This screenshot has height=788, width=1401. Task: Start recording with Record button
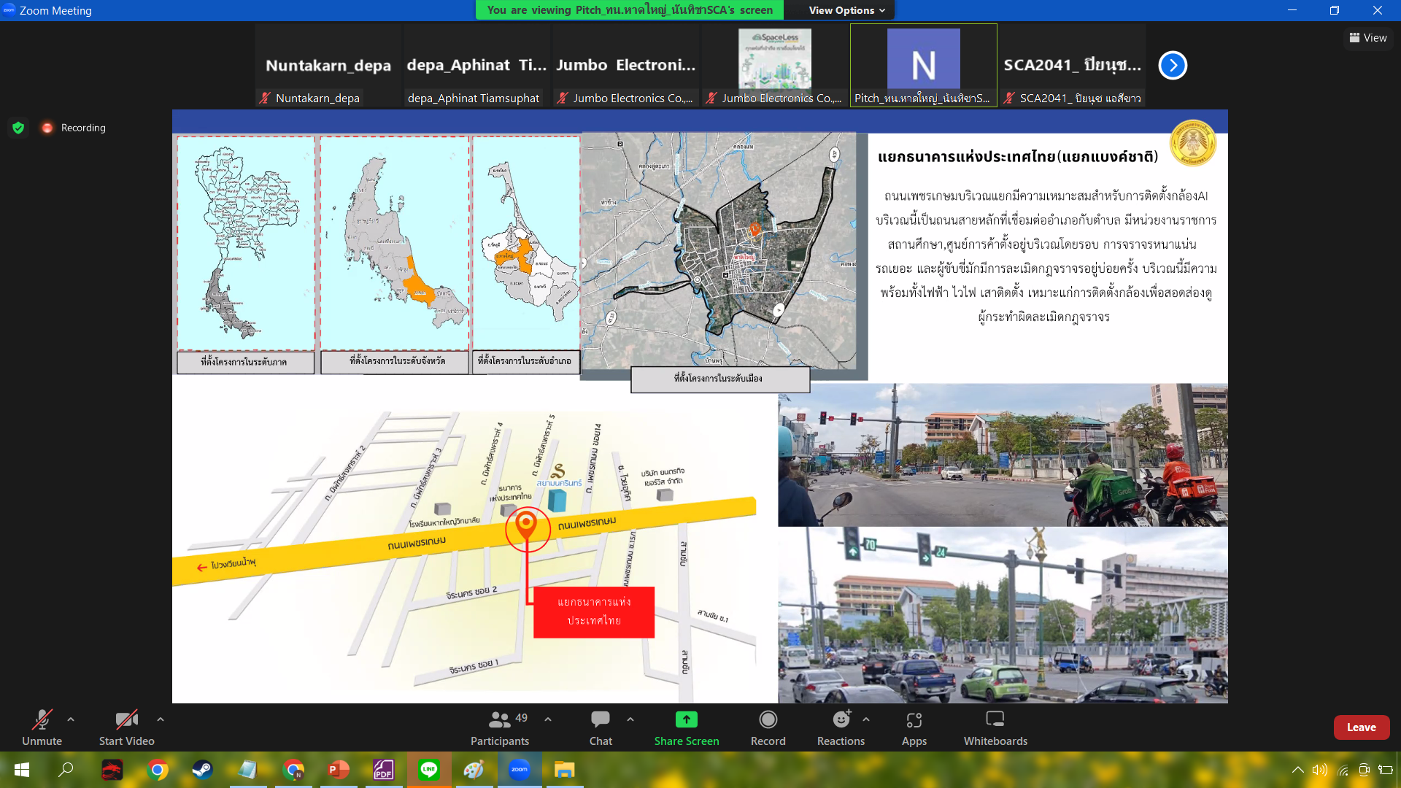[x=768, y=727]
